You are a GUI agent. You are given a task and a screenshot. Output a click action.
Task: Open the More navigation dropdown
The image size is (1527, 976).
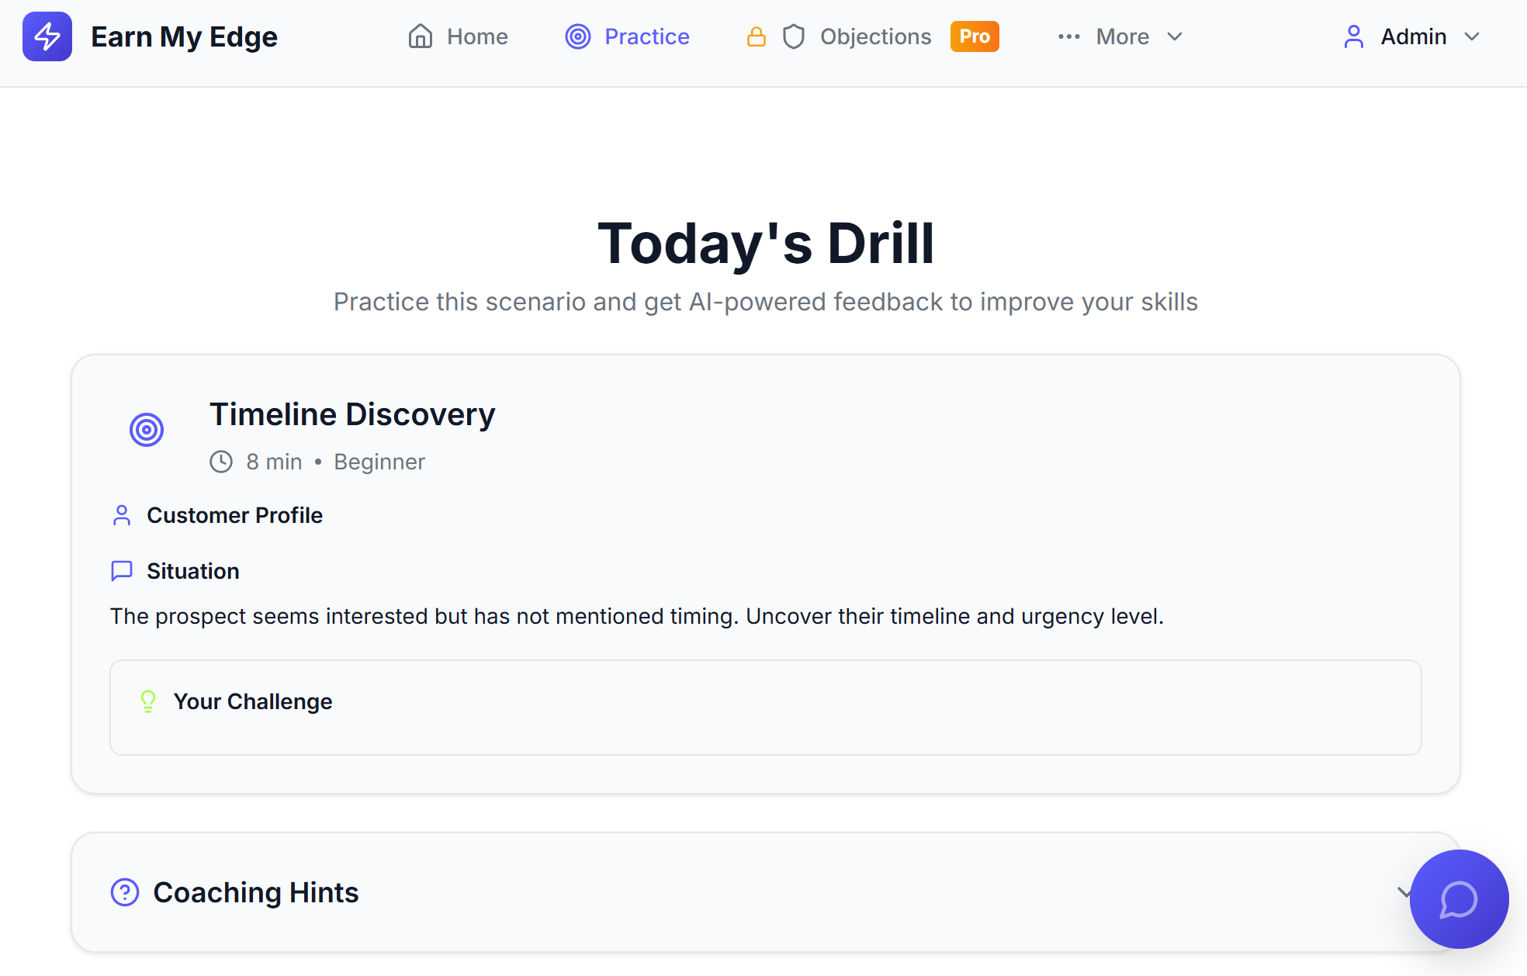[1123, 36]
